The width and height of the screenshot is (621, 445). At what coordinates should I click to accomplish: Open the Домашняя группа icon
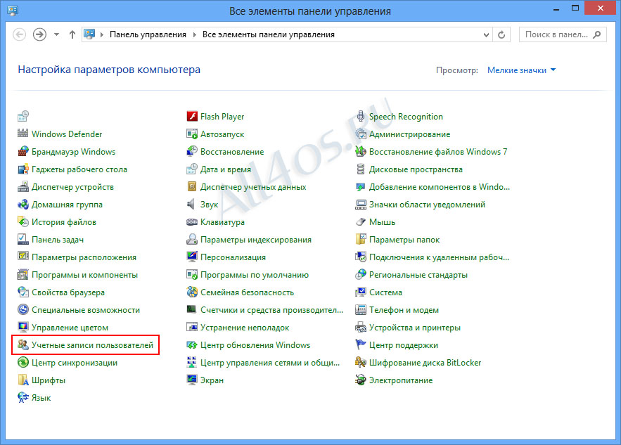23,205
